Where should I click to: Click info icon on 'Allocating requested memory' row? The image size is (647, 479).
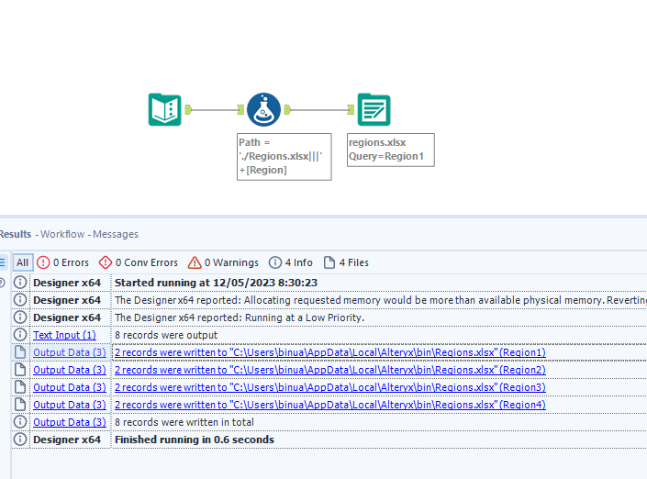coord(20,299)
